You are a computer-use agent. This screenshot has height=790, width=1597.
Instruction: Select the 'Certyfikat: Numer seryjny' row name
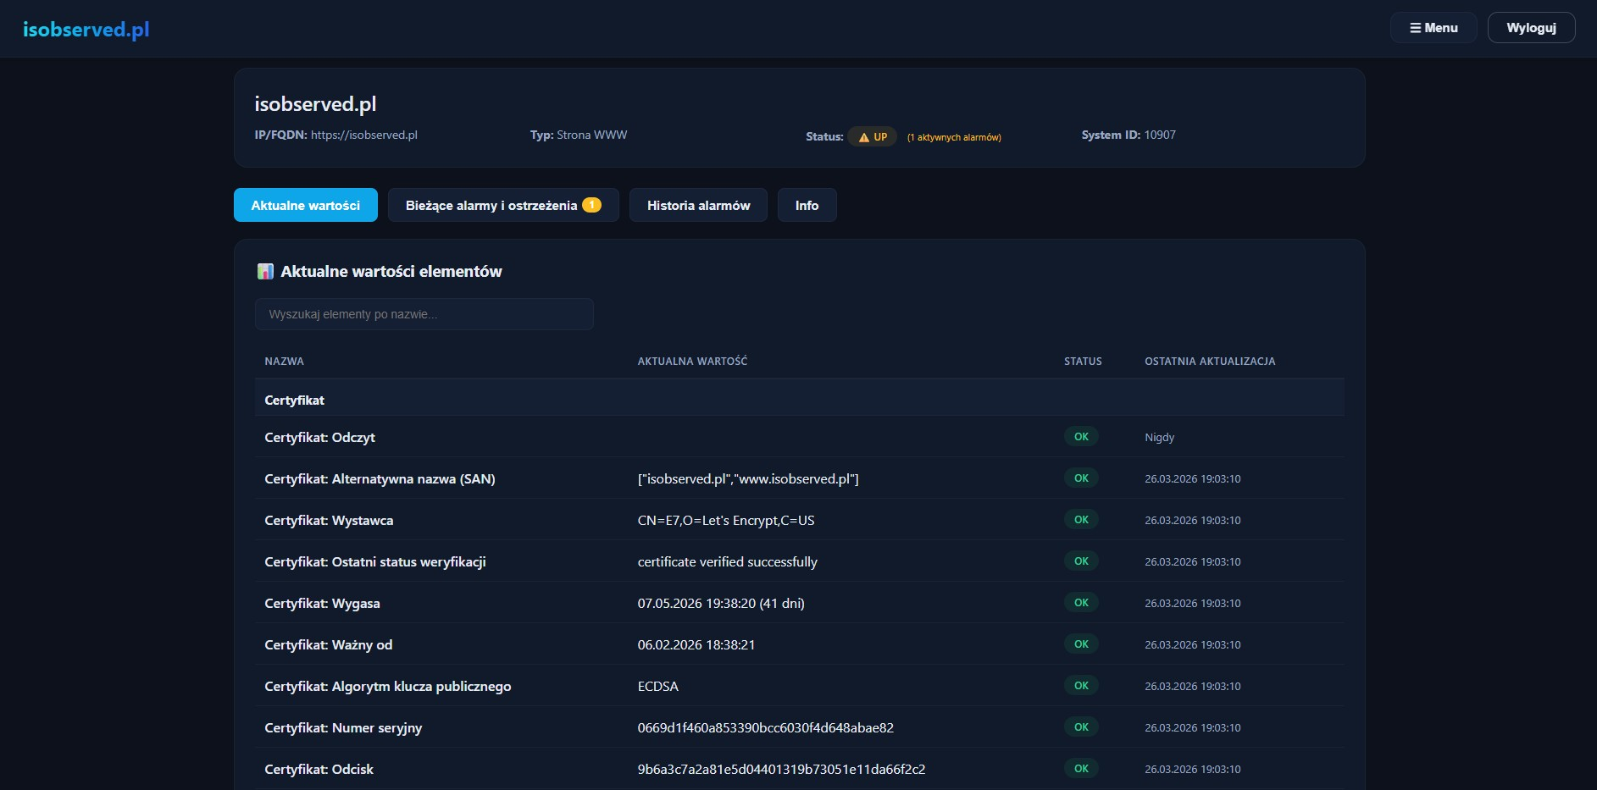click(x=343, y=727)
